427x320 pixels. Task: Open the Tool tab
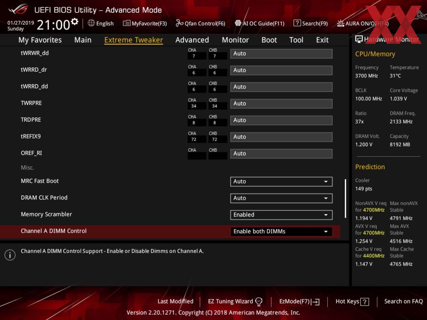[296, 40]
